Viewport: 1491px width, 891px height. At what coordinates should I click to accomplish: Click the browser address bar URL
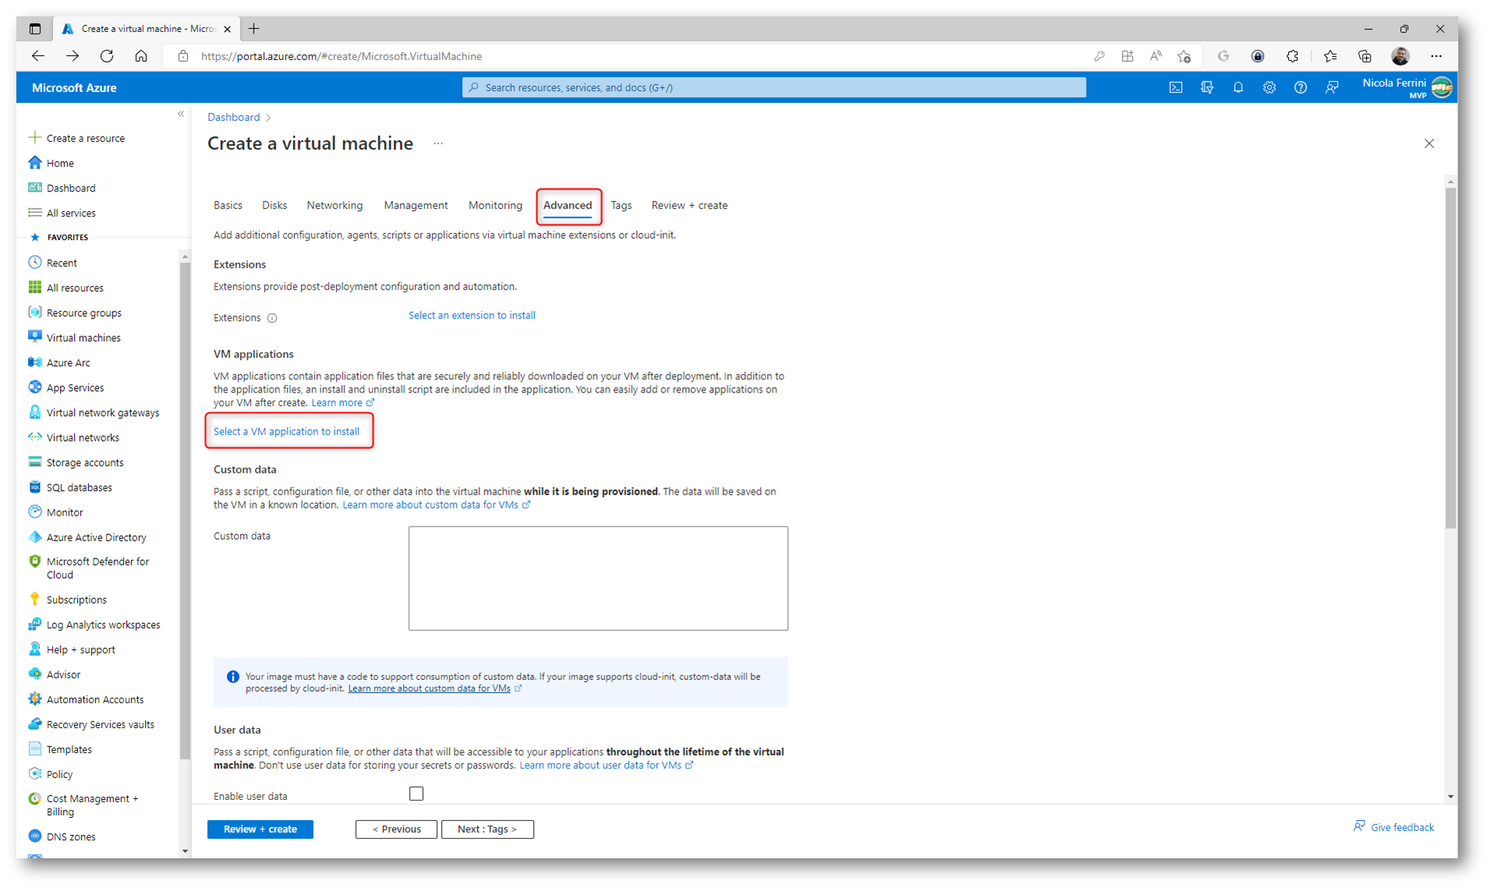341,56
